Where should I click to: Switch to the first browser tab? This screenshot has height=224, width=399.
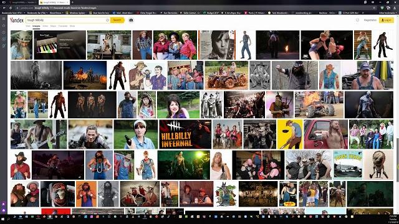[23, 2]
